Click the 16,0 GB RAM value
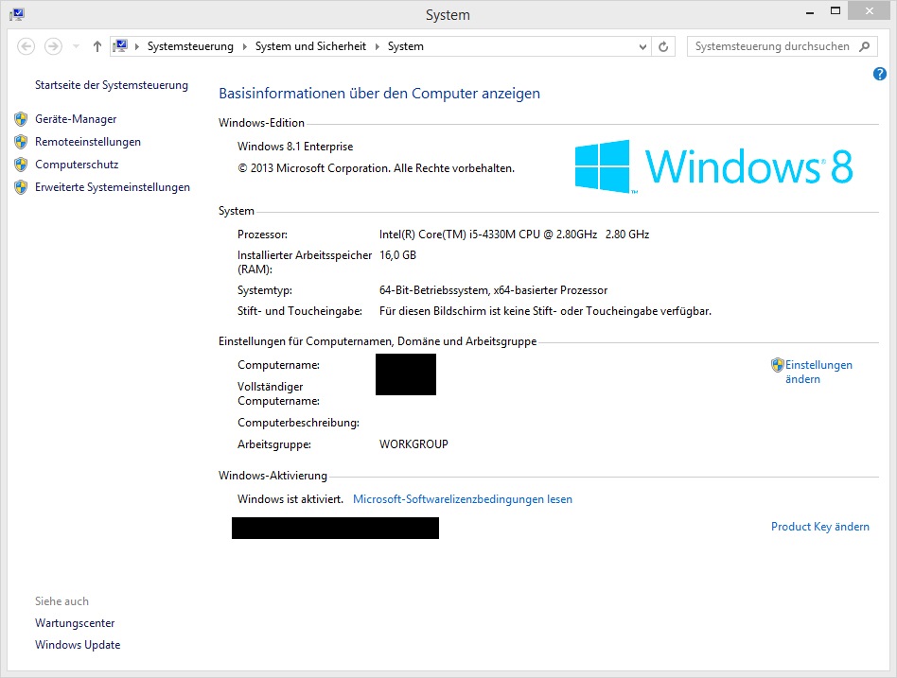 (x=397, y=255)
